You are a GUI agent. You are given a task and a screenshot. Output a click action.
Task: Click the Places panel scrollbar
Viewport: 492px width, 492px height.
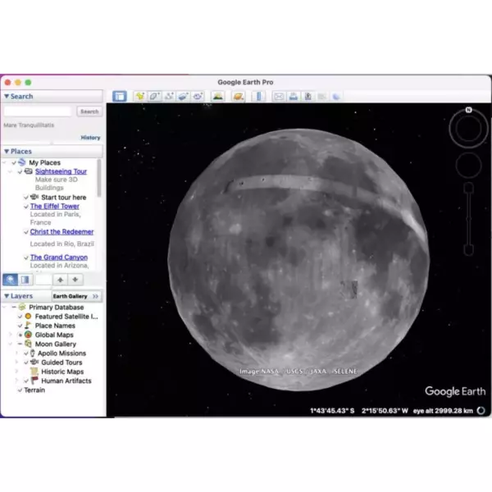click(x=99, y=178)
